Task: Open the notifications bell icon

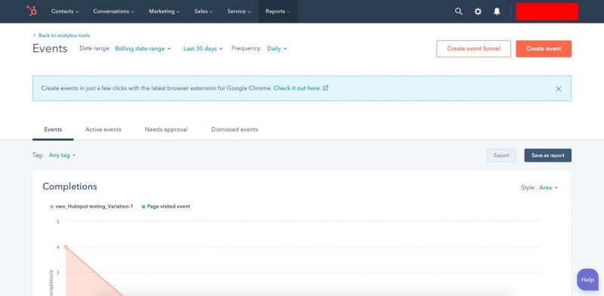Action: coord(497,11)
